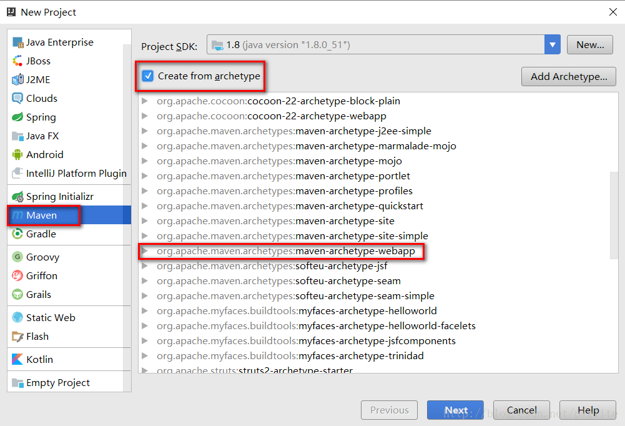Expand maven-archetype-mojo node
Viewport: 625px width, 426px height.
(x=145, y=161)
